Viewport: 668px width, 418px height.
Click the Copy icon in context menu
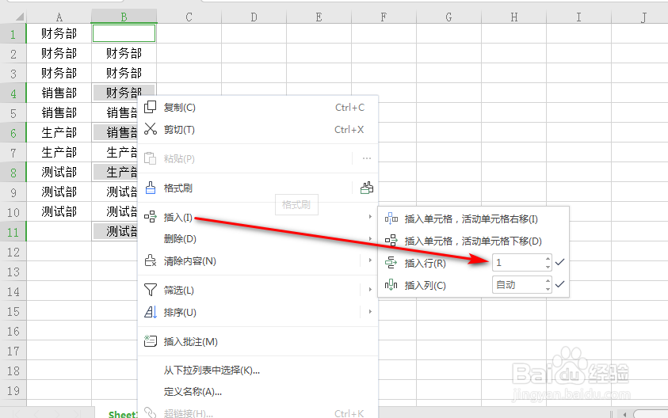click(150, 107)
